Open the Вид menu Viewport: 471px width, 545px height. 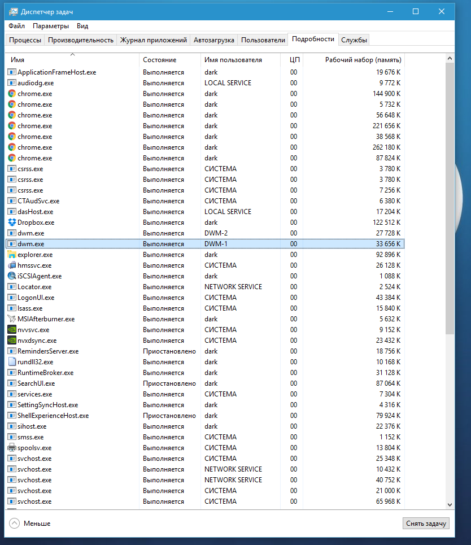(82, 26)
